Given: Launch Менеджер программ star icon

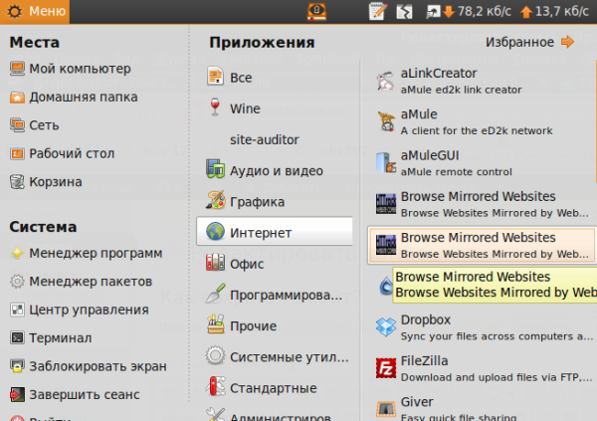Looking at the screenshot, I should coord(17,253).
